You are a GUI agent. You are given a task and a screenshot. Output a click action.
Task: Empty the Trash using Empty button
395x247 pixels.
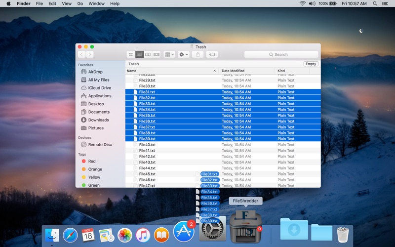311,64
